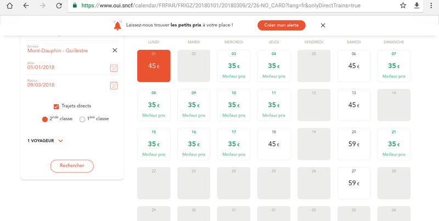Screen dimensions: 439x221
Task: Click the download icon in the browser toolbar
Action: (417, 5)
